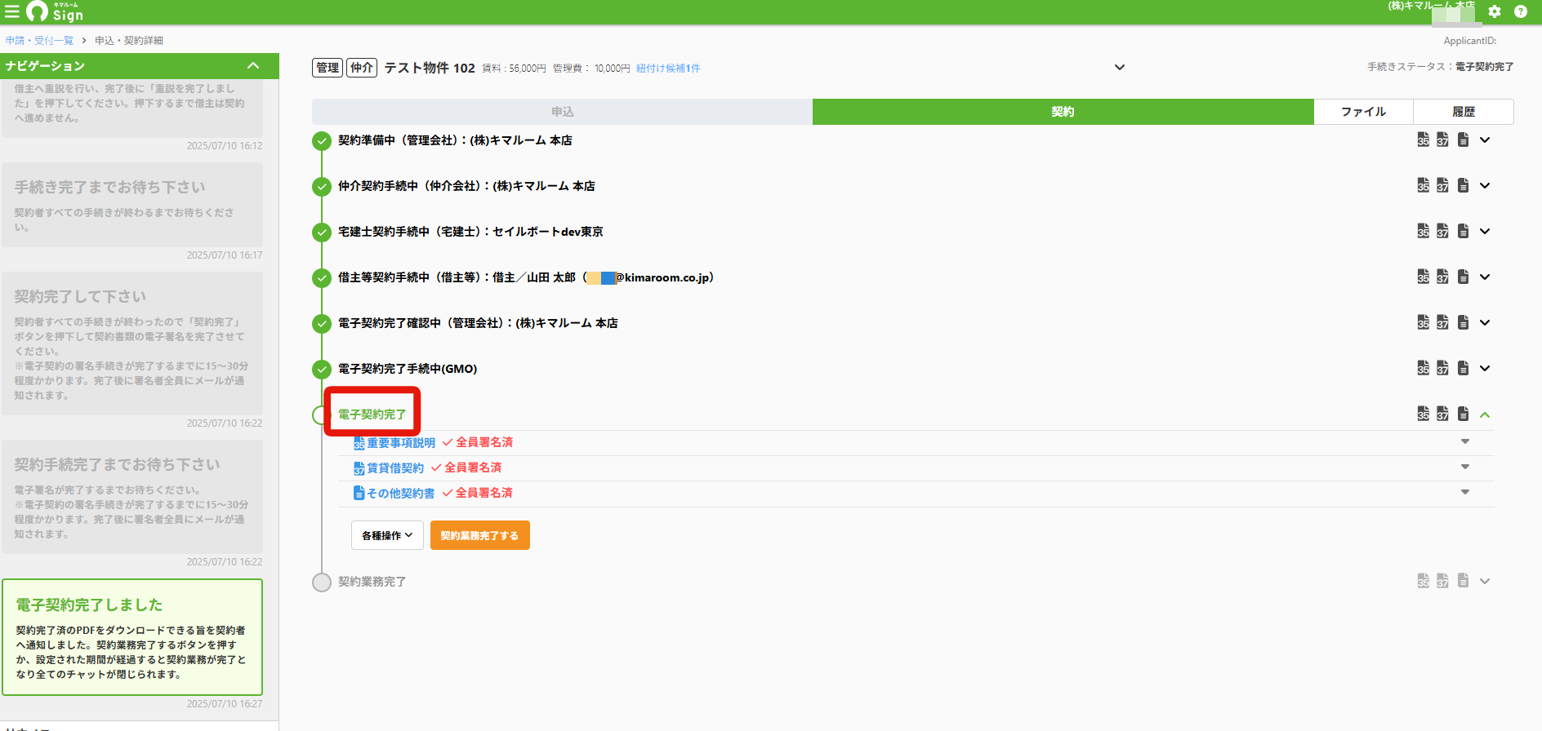Open the 紐付け候補1件 link
The height and width of the screenshot is (731, 1542).
pos(668,69)
